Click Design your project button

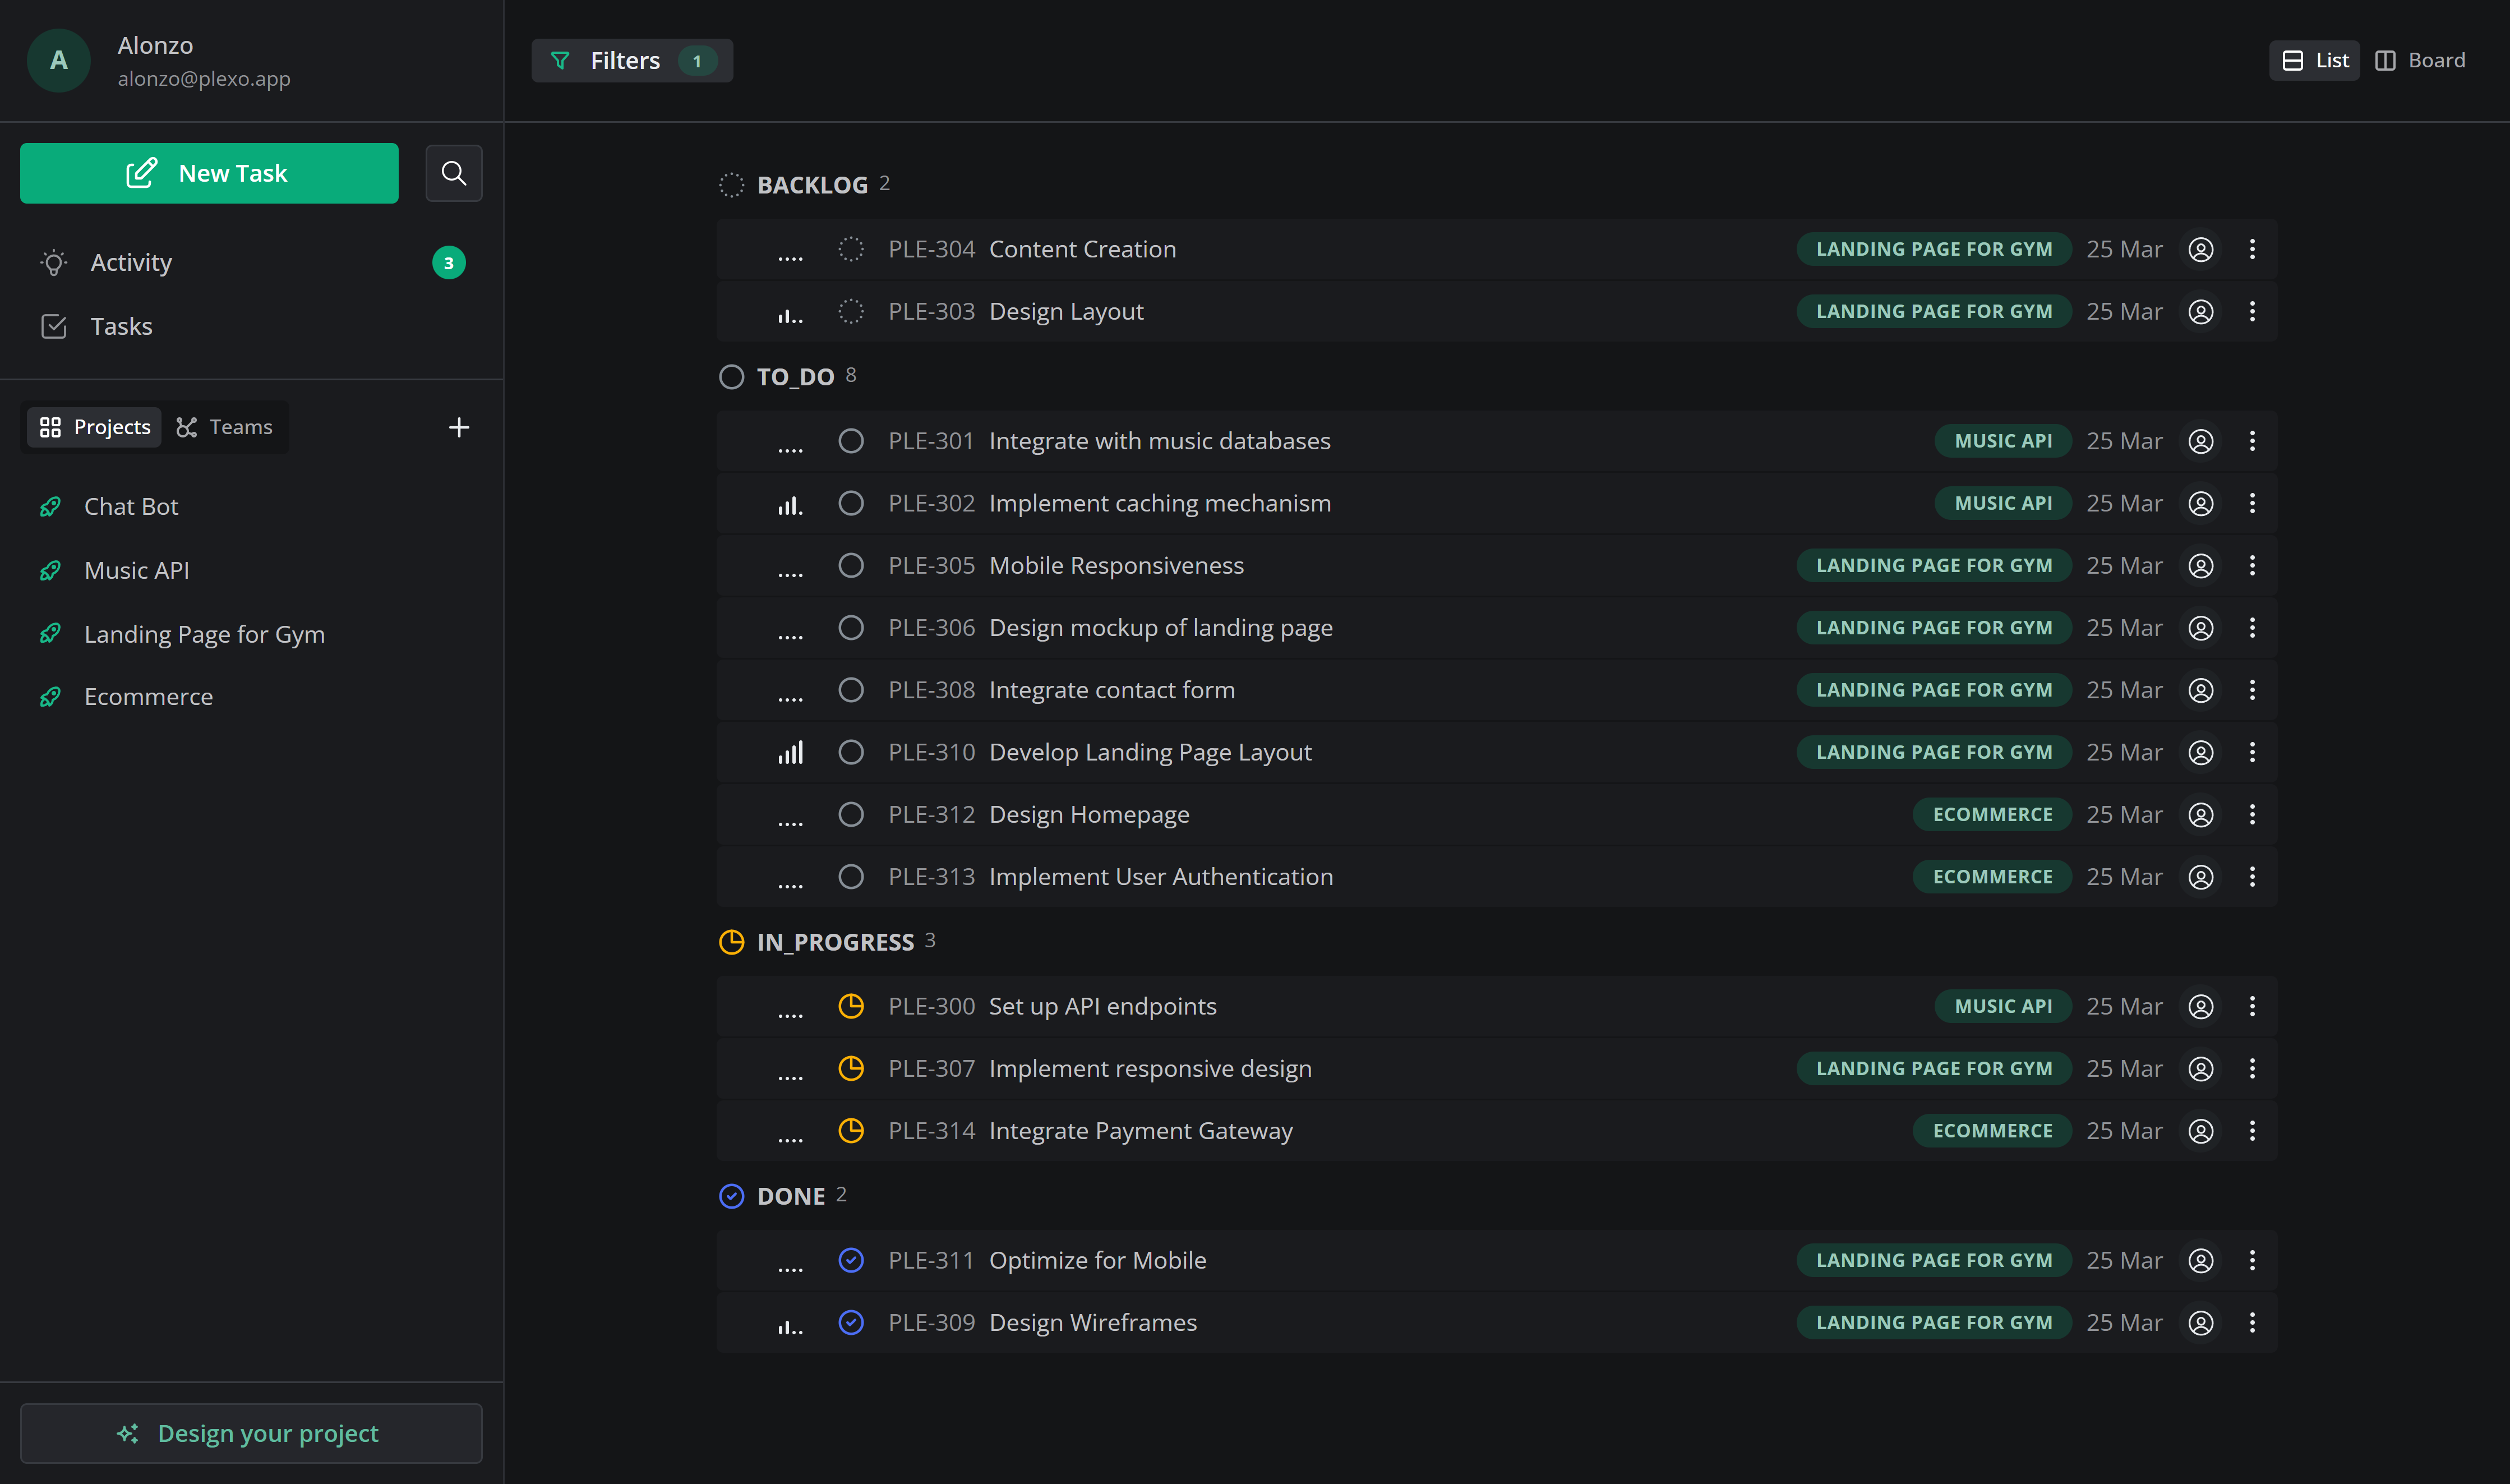click(251, 1433)
